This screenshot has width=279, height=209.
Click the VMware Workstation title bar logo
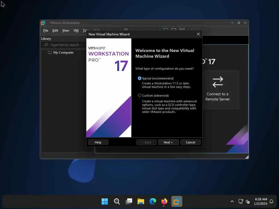point(43,23)
